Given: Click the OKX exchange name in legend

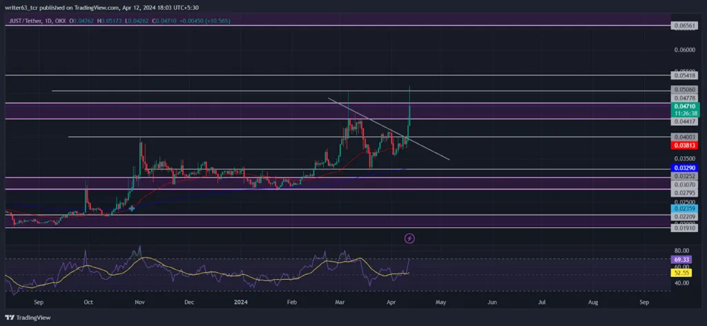Looking at the screenshot, I should [x=60, y=20].
